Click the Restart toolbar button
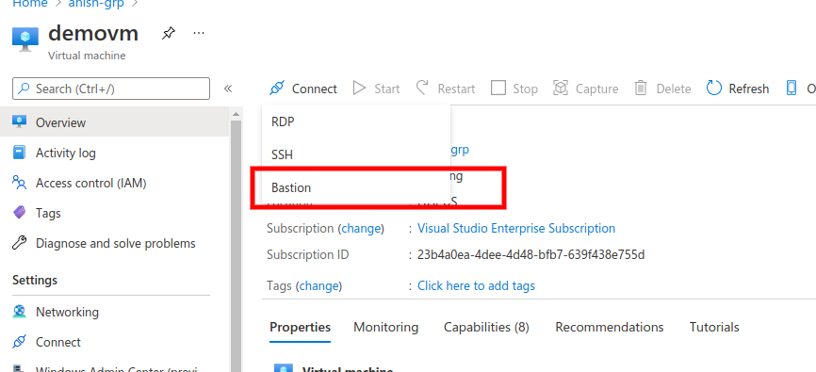The image size is (816, 372). [x=446, y=89]
